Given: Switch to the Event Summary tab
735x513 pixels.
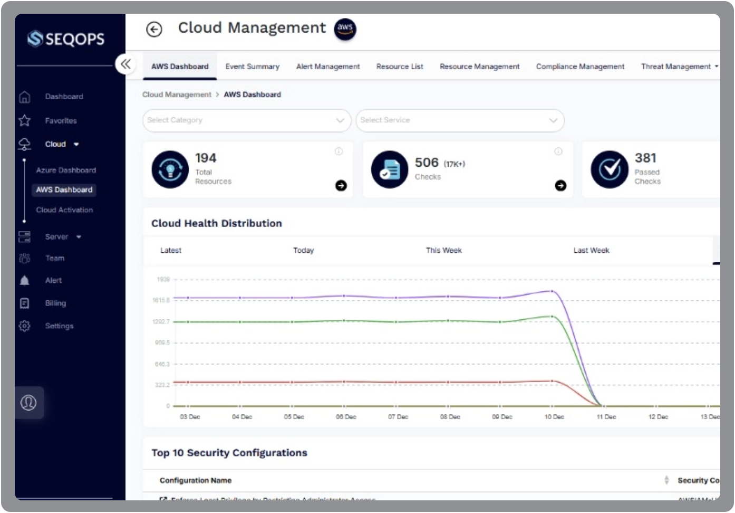Looking at the screenshot, I should 252,66.
